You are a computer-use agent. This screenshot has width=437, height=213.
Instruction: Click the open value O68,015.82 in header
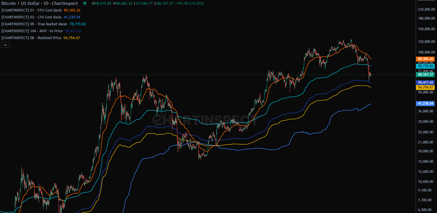pos(102,3)
